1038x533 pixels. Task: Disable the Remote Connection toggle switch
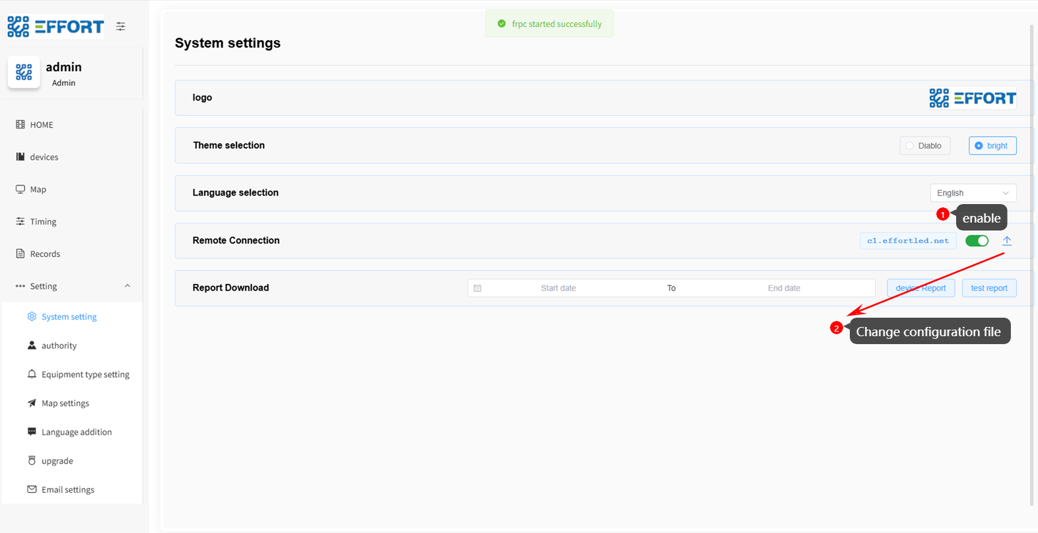point(977,240)
